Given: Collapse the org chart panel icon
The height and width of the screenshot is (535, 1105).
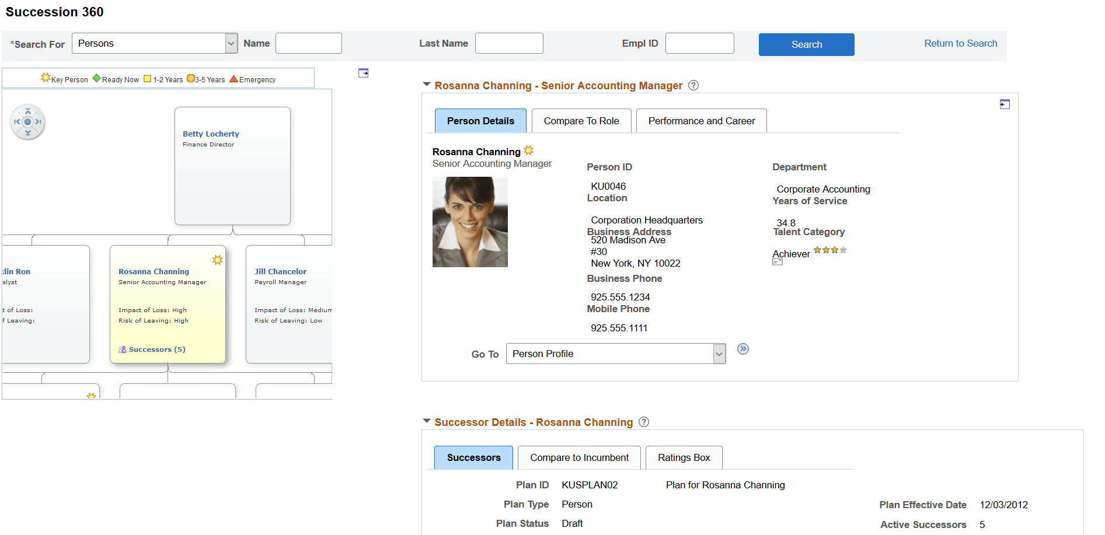Looking at the screenshot, I should click(363, 73).
